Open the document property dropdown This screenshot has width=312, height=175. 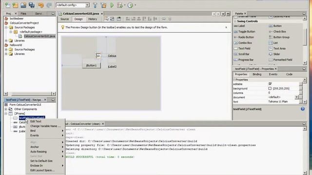point(296,97)
